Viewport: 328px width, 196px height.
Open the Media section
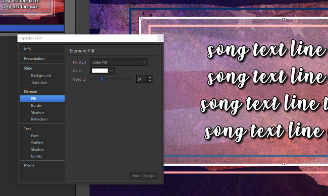point(42,165)
